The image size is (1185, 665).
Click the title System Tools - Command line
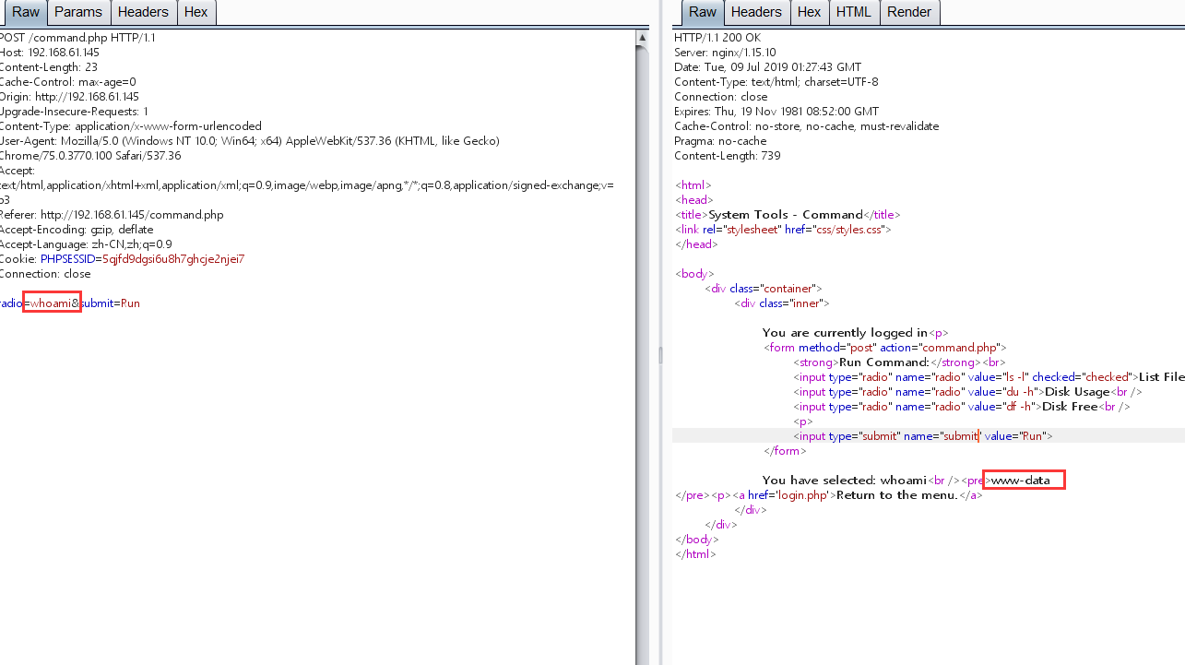(x=788, y=215)
